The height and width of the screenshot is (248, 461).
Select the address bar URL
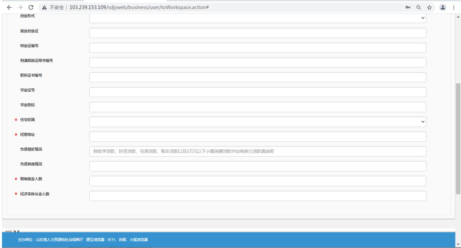(139, 7)
